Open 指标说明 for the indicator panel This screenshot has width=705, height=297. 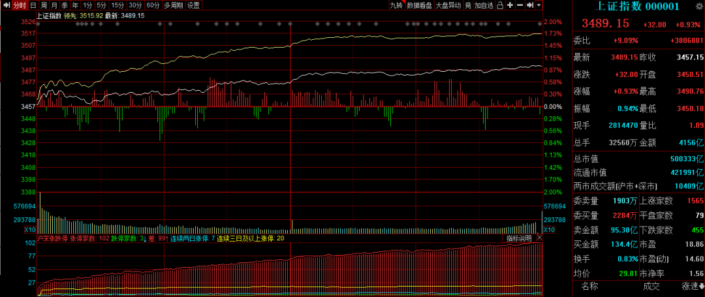pyautogui.click(x=520, y=238)
